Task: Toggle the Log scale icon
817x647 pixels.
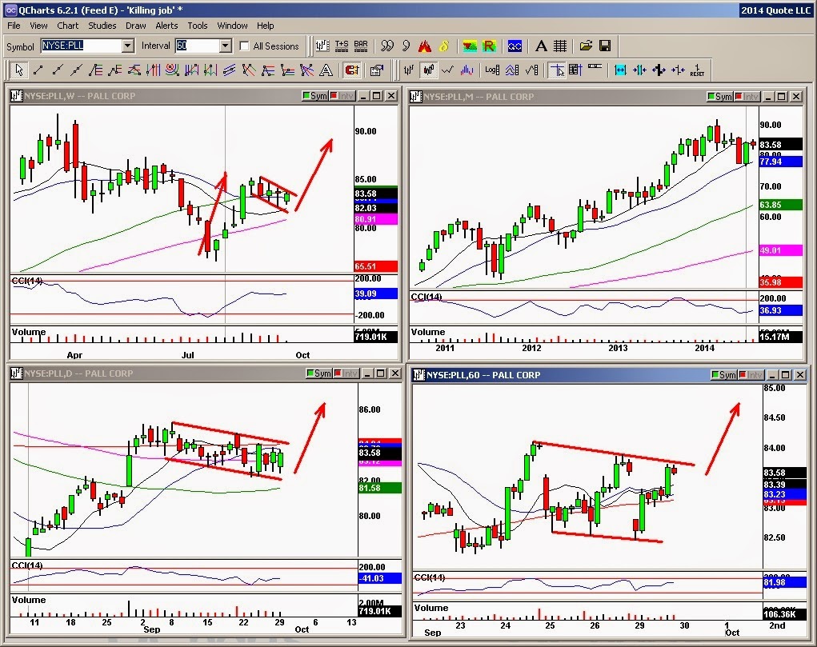Action: [492, 70]
